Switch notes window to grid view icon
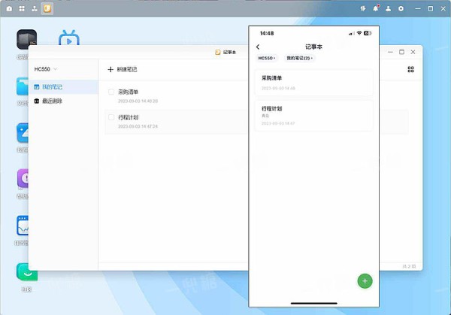Screen dimensions: 451x315 coord(410,69)
